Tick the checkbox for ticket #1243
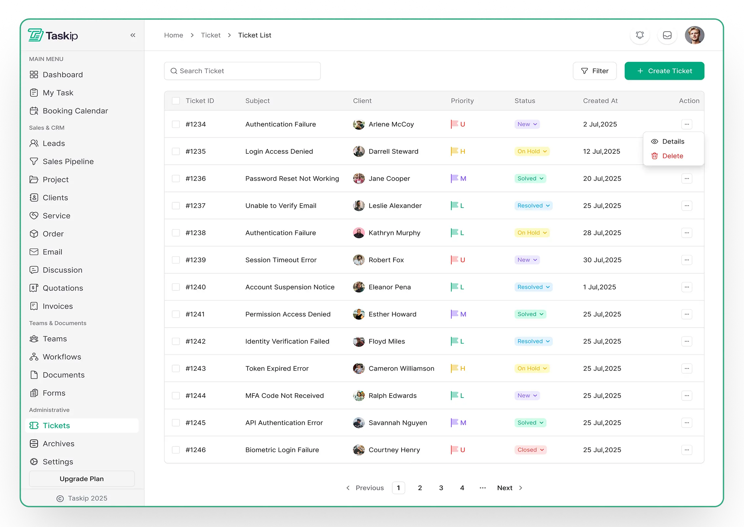This screenshot has width=744, height=527. click(176, 368)
